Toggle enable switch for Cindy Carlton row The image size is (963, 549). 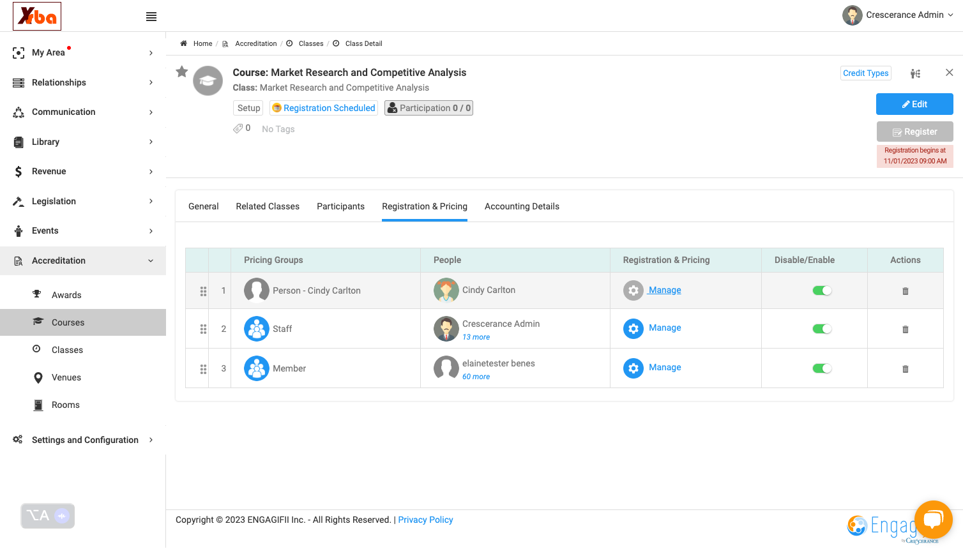pos(822,290)
